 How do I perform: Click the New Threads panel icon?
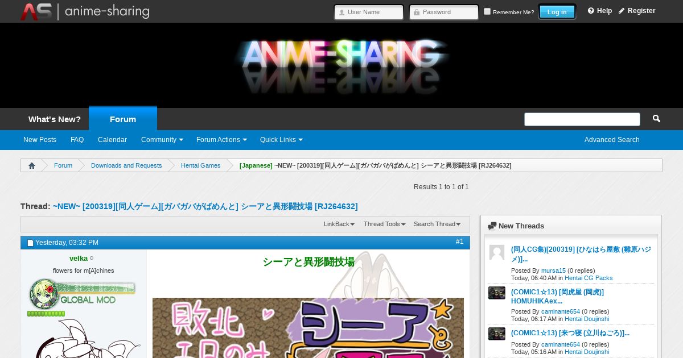coord(492,226)
